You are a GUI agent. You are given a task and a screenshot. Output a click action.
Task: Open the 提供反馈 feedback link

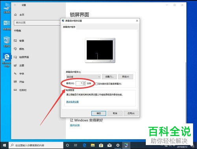[75, 125]
